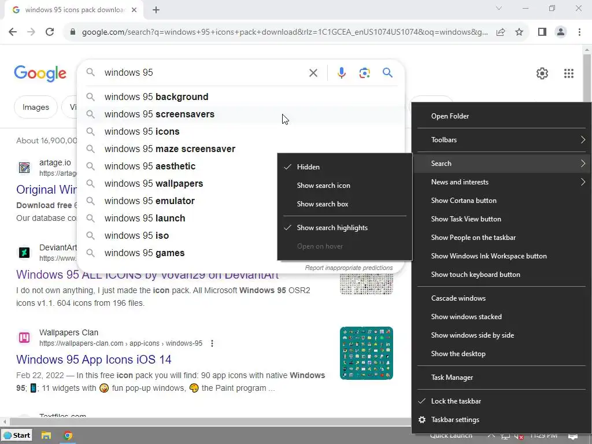The width and height of the screenshot is (592, 444).
Task: Pick suggestion windows 95 games
Action: point(177,253)
